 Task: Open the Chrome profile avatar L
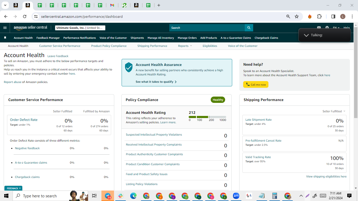pos(343,16)
